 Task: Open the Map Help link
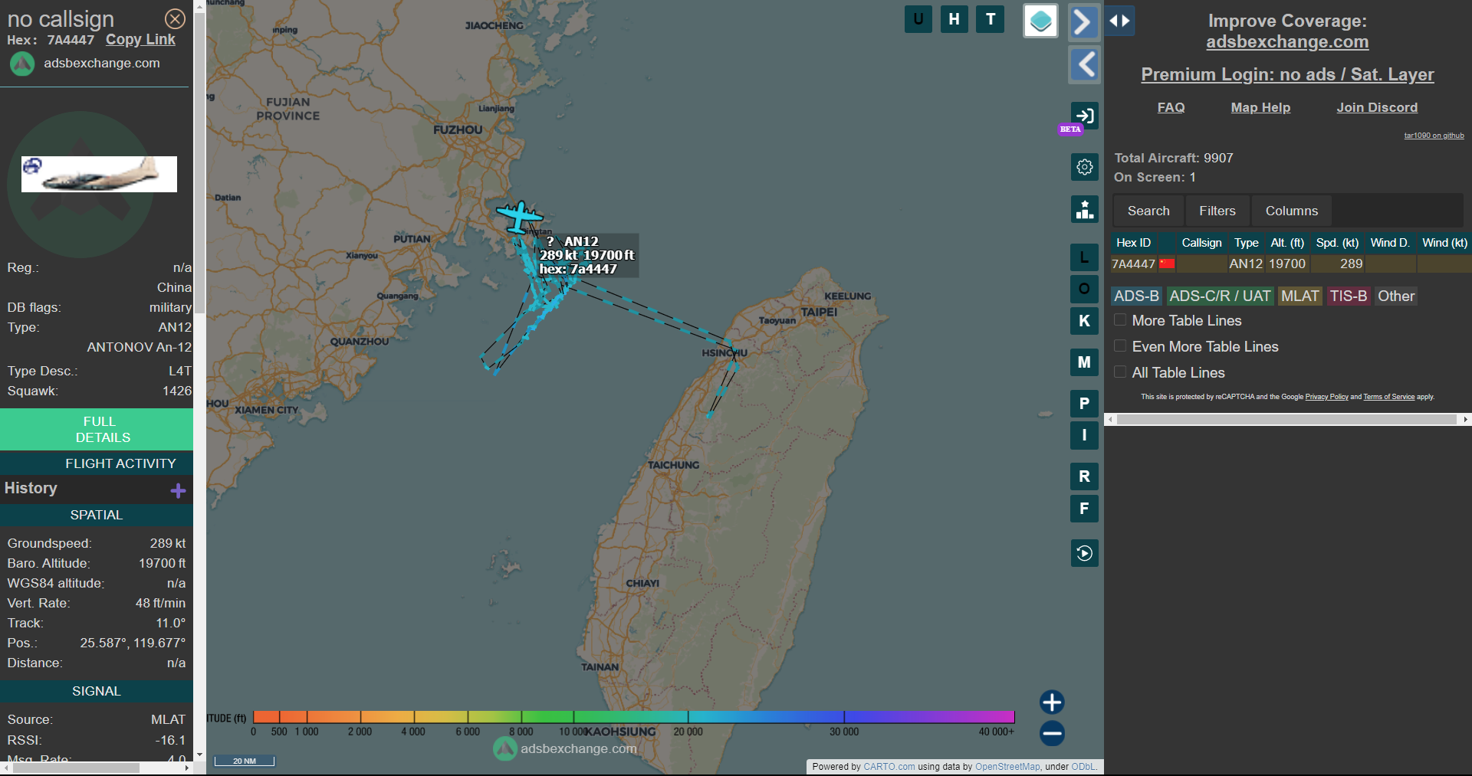tap(1260, 108)
